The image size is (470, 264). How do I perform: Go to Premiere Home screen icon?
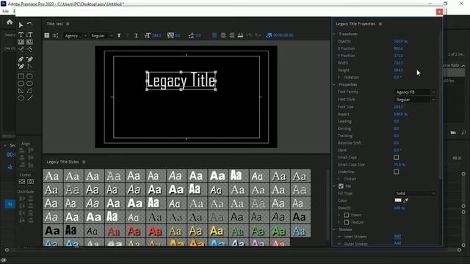[10, 22]
